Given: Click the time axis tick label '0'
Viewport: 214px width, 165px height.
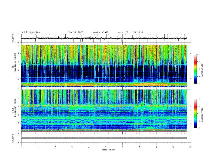Looking at the screenshot, I should coord(21,147).
